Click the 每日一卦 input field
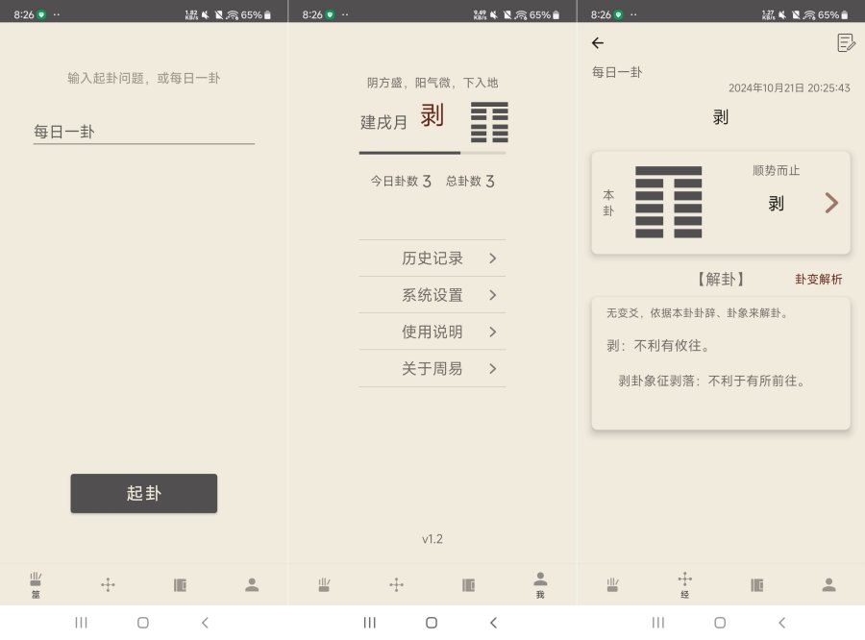Screen dimensions: 865x640 coord(144,130)
